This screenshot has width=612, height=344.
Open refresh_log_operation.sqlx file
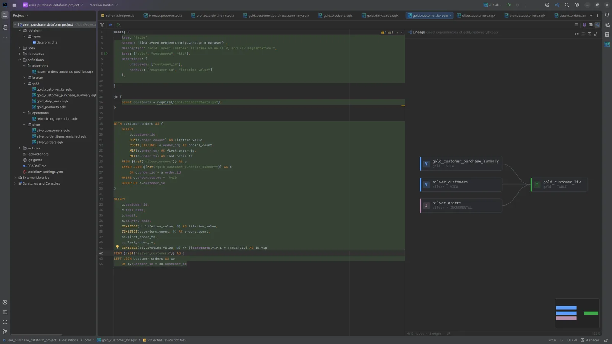click(57, 119)
